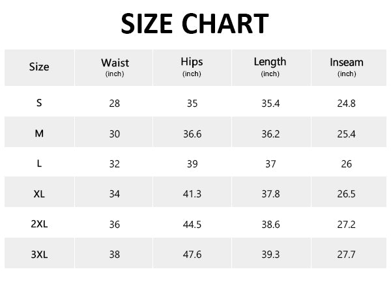The image size is (391, 293).
Task: Select the L size row label
Action: click(39, 163)
